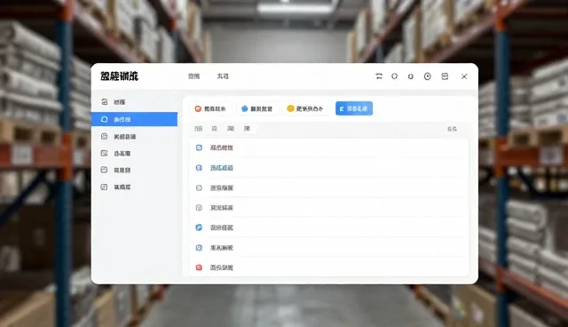Click the solid blue button after the filter chips

click(354, 108)
